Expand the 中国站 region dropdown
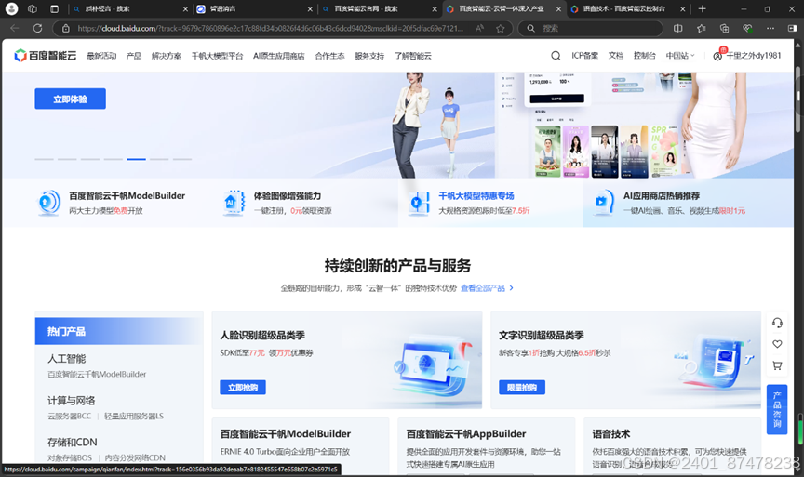The image size is (804, 477). point(680,56)
